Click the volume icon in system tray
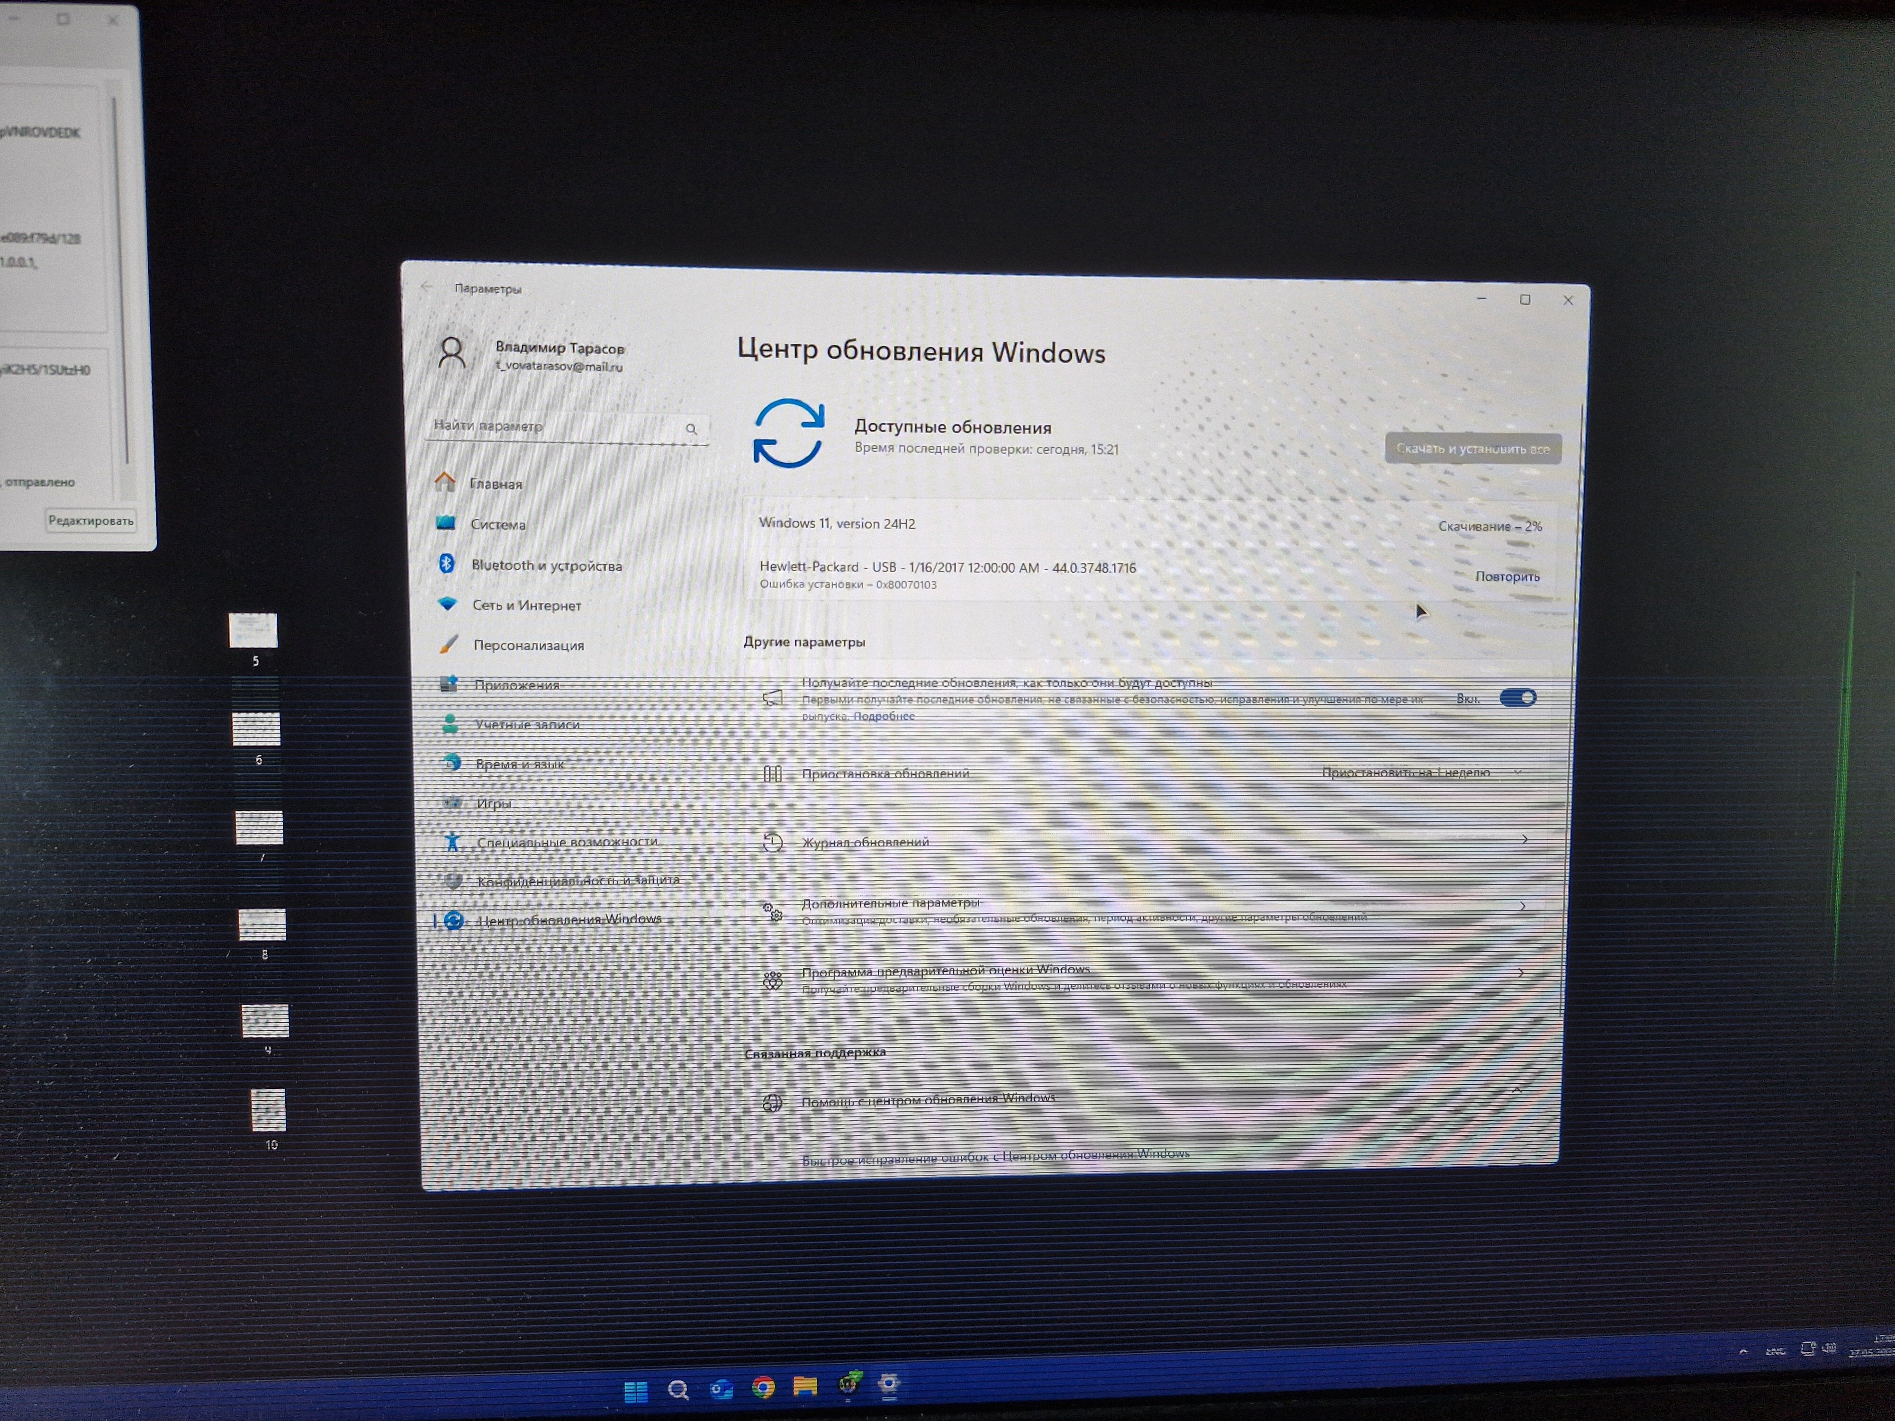The width and height of the screenshot is (1895, 1421). [1830, 1348]
